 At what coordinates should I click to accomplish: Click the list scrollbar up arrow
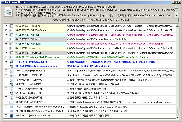178,25
